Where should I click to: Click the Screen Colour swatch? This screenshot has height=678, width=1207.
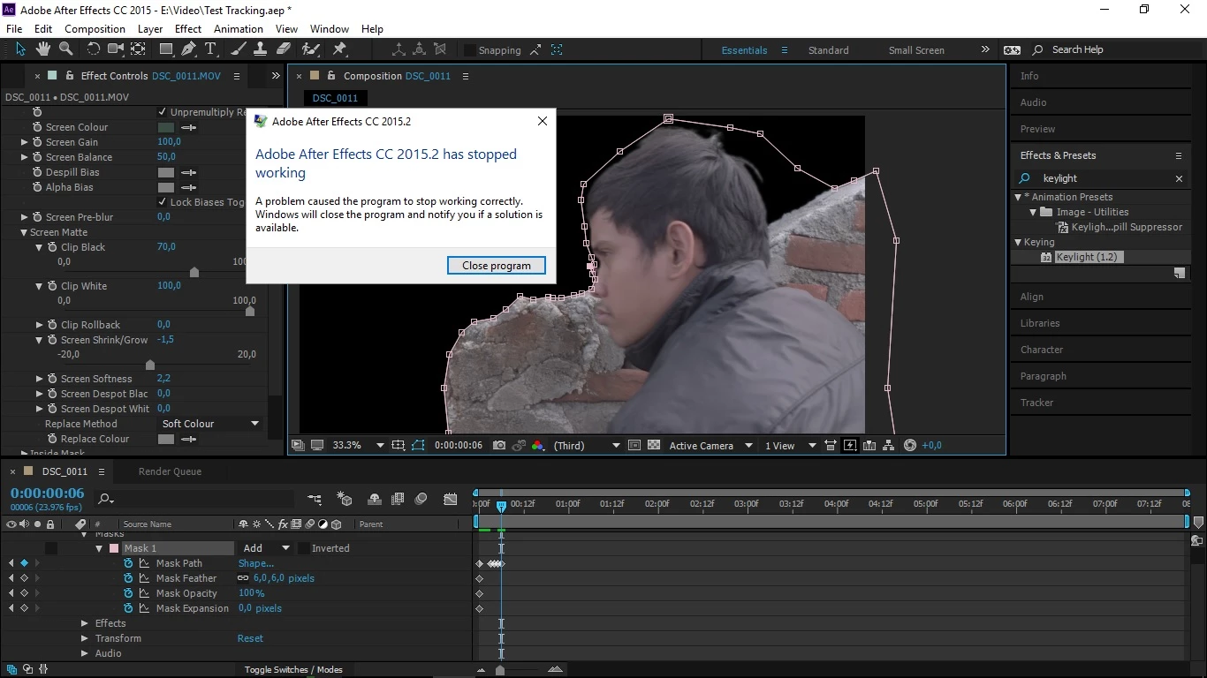pos(166,127)
